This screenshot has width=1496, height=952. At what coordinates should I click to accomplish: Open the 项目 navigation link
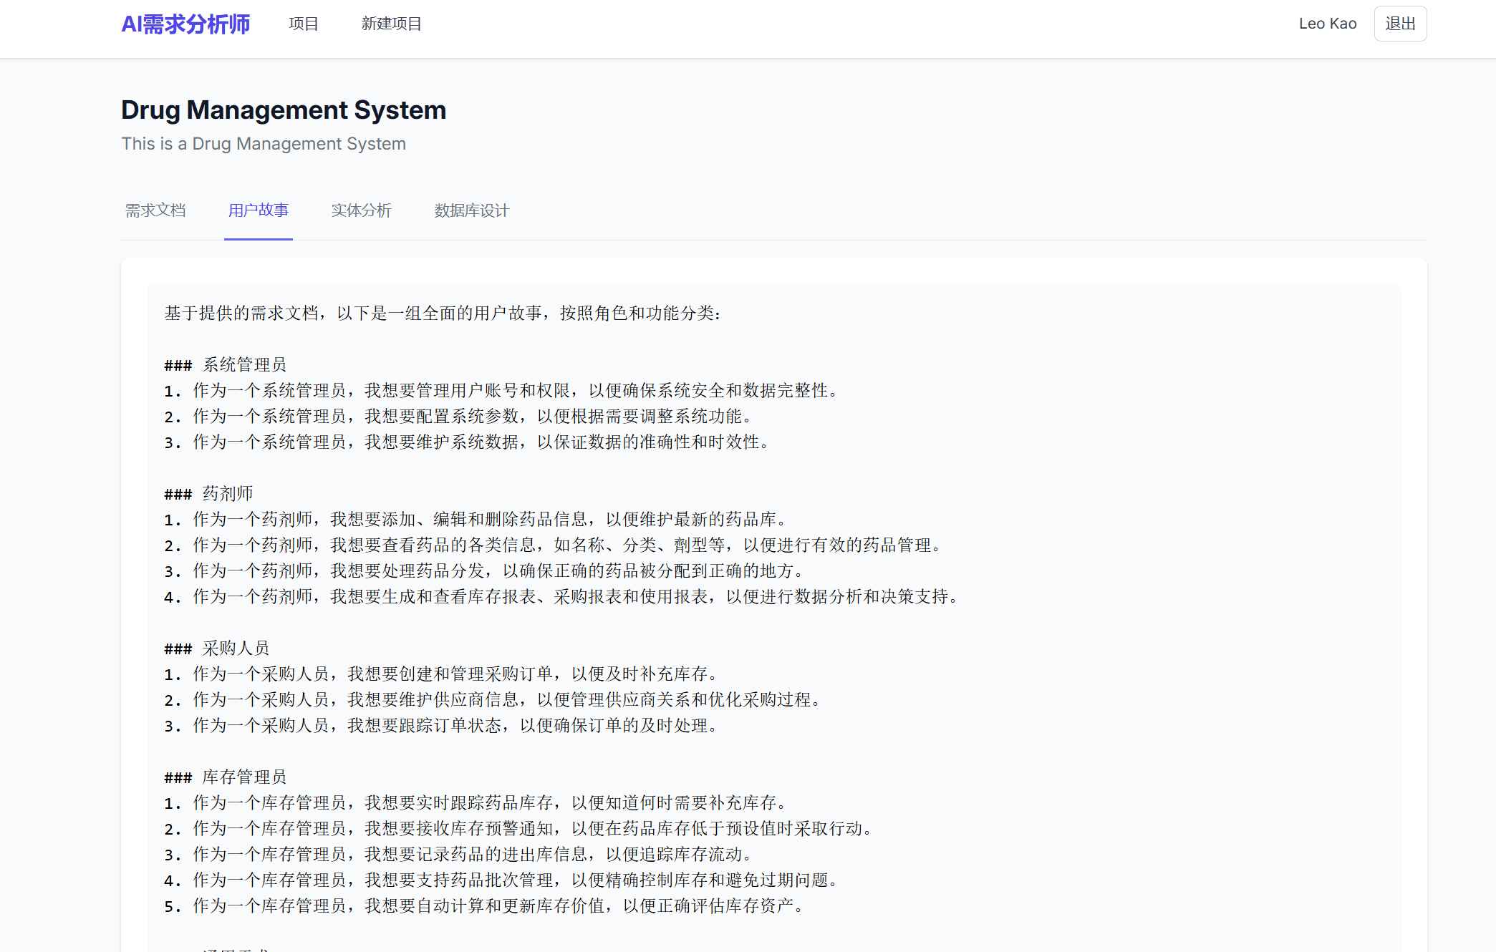click(304, 24)
